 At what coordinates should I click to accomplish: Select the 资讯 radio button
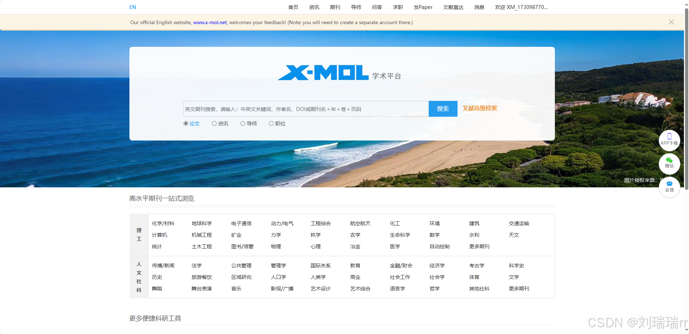pos(214,124)
